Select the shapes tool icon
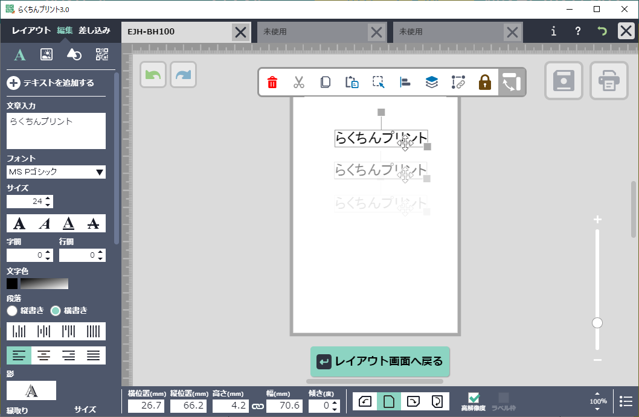This screenshot has width=639, height=417. tap(74, 54)
